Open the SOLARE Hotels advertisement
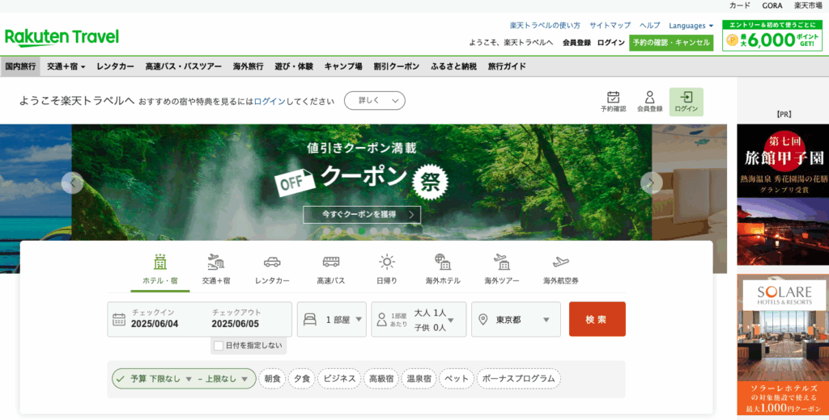Image resolution: width=829 pixels, height=420 pixels. [783, 345]
